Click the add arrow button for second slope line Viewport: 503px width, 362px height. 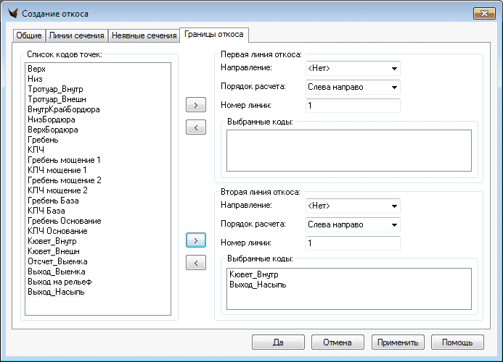196,239
